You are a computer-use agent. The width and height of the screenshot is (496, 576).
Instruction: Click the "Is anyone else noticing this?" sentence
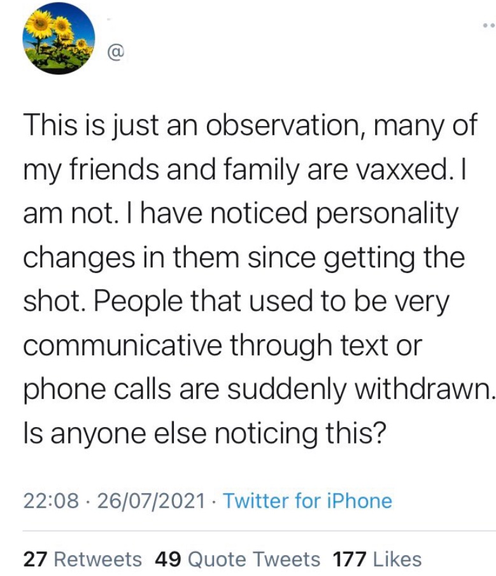[x=204, y=434]
